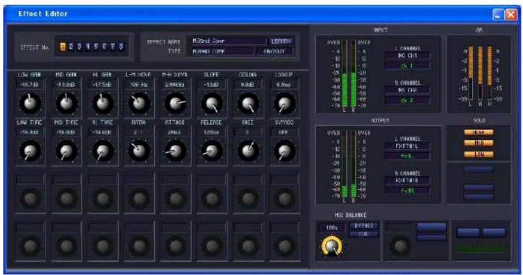Click the RELEASE knob
Screen dimensions: 523x275
[212, 151]
